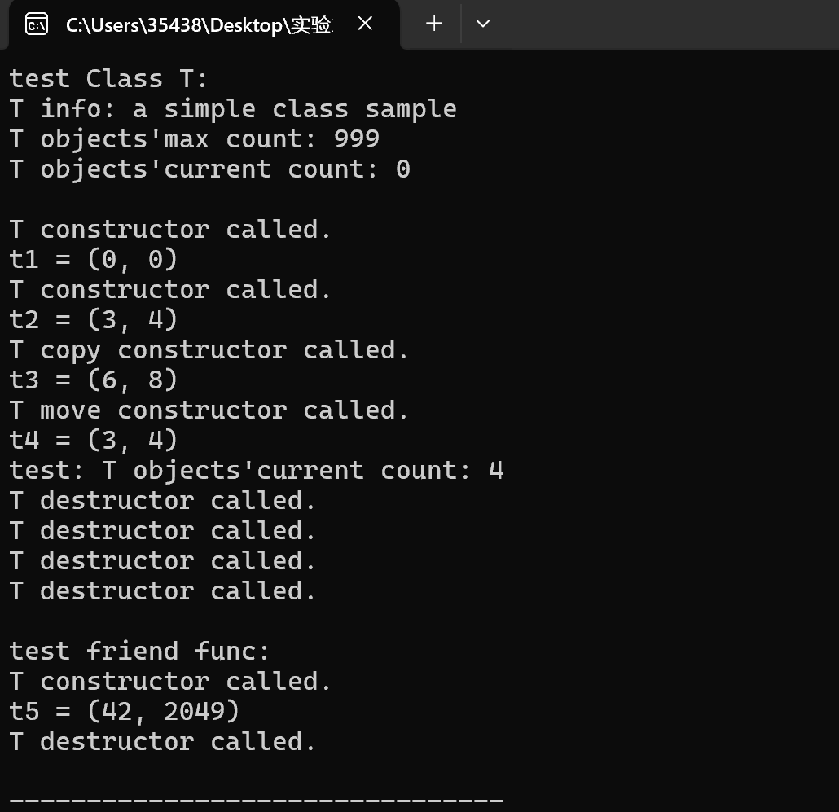The image size is (839, 812).
Task: Click the "T info: a simple class sample" line
Action: 233,109
